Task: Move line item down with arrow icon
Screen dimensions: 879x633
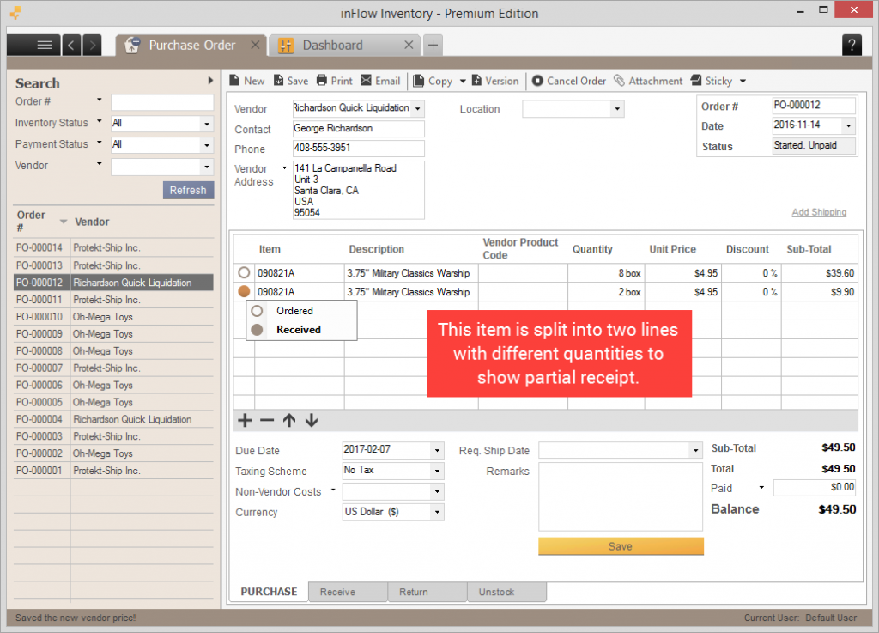Action: click(312, 421)
